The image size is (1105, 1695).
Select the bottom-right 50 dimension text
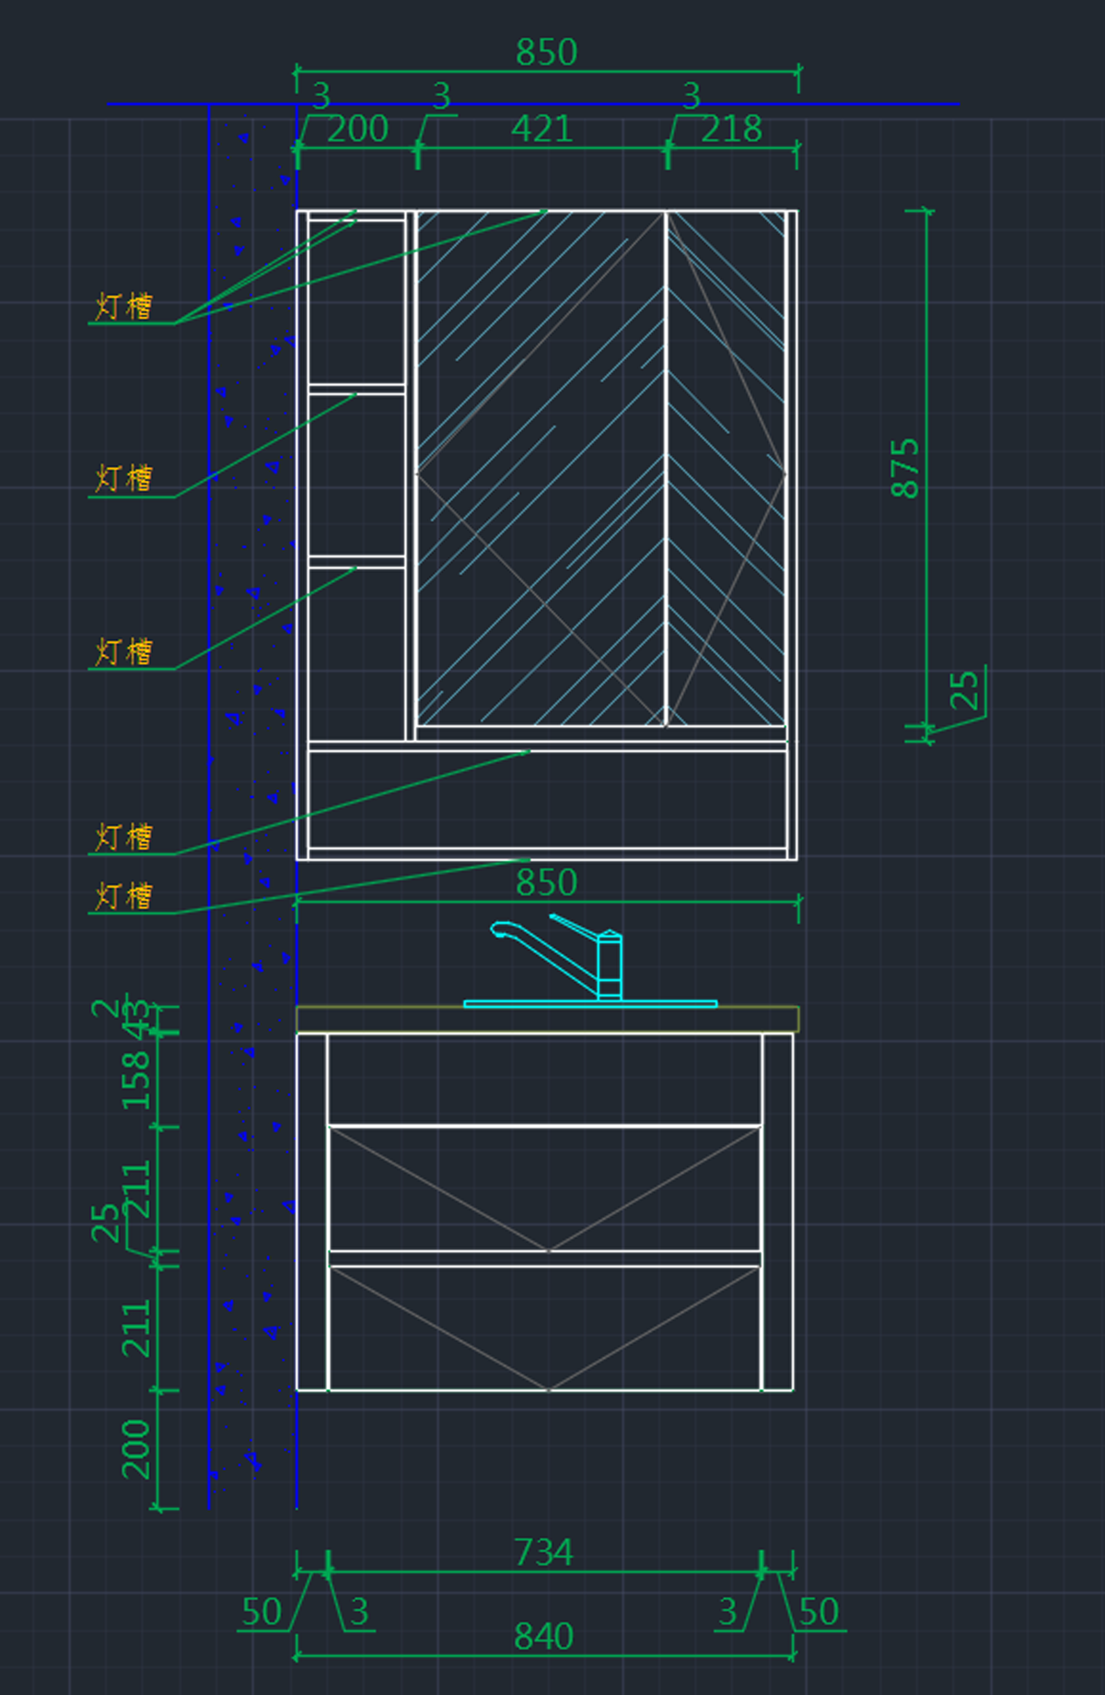[819, 1612]
